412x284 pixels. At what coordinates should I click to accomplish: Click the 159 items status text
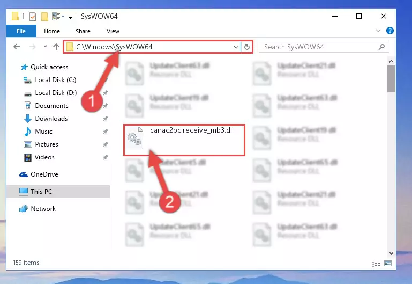[26, 263]
